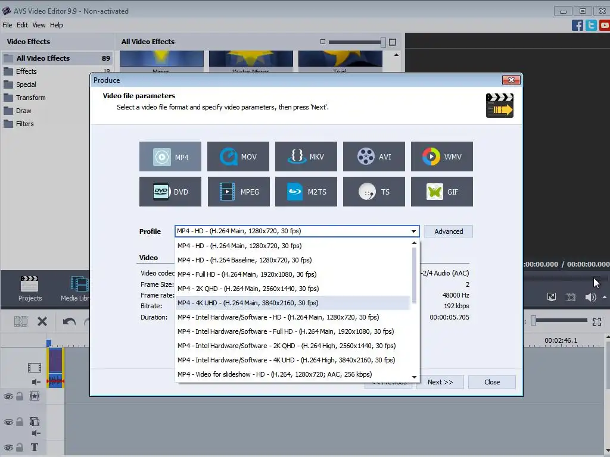The width and height of the screenshot is (610, 457).
Task: Open the File menu
Action: [x=7, y=25]
